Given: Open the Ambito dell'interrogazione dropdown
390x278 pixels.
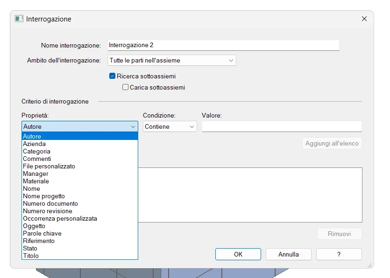Looking at the screenshot, I should [x=171, y=60].
